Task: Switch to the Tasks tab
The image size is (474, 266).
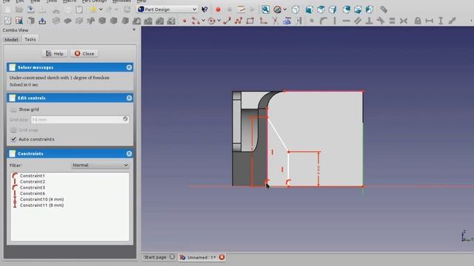Action: pyautogui.click(x=30, y=39)
